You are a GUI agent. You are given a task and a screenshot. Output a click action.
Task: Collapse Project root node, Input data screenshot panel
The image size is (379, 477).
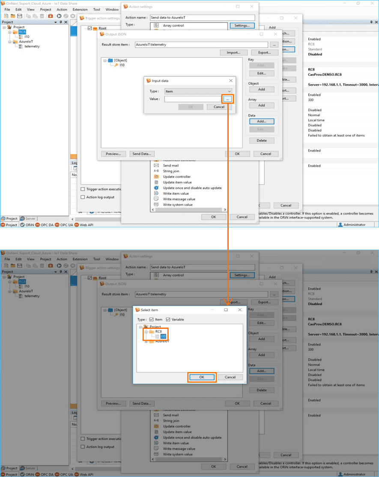[4, 27]
